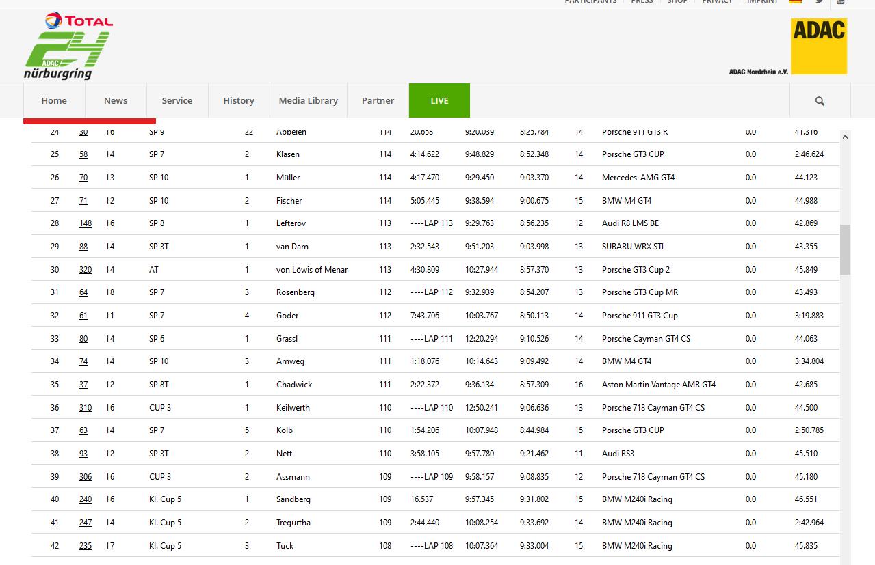Select driver von Löwis of Menar
This screenshot has height=565, width=875.
click(x=312, y=270)
